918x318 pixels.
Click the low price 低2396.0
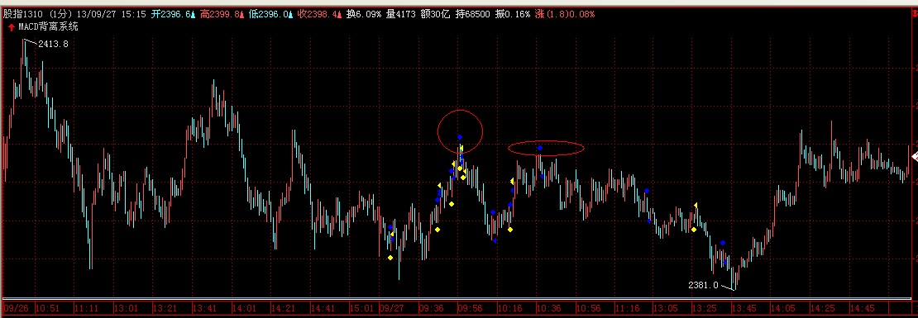[x=268, y=15]
